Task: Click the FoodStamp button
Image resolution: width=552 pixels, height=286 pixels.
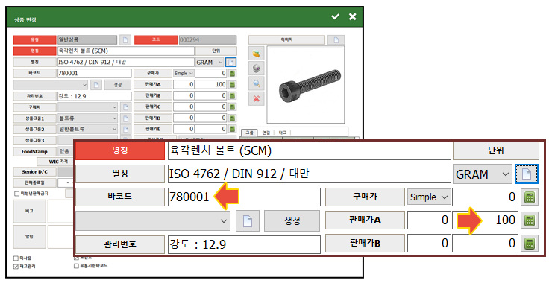Action: (x=34, y=151)
